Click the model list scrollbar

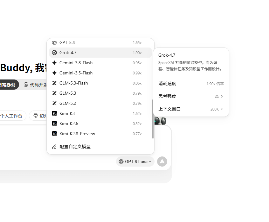[153, 119]
